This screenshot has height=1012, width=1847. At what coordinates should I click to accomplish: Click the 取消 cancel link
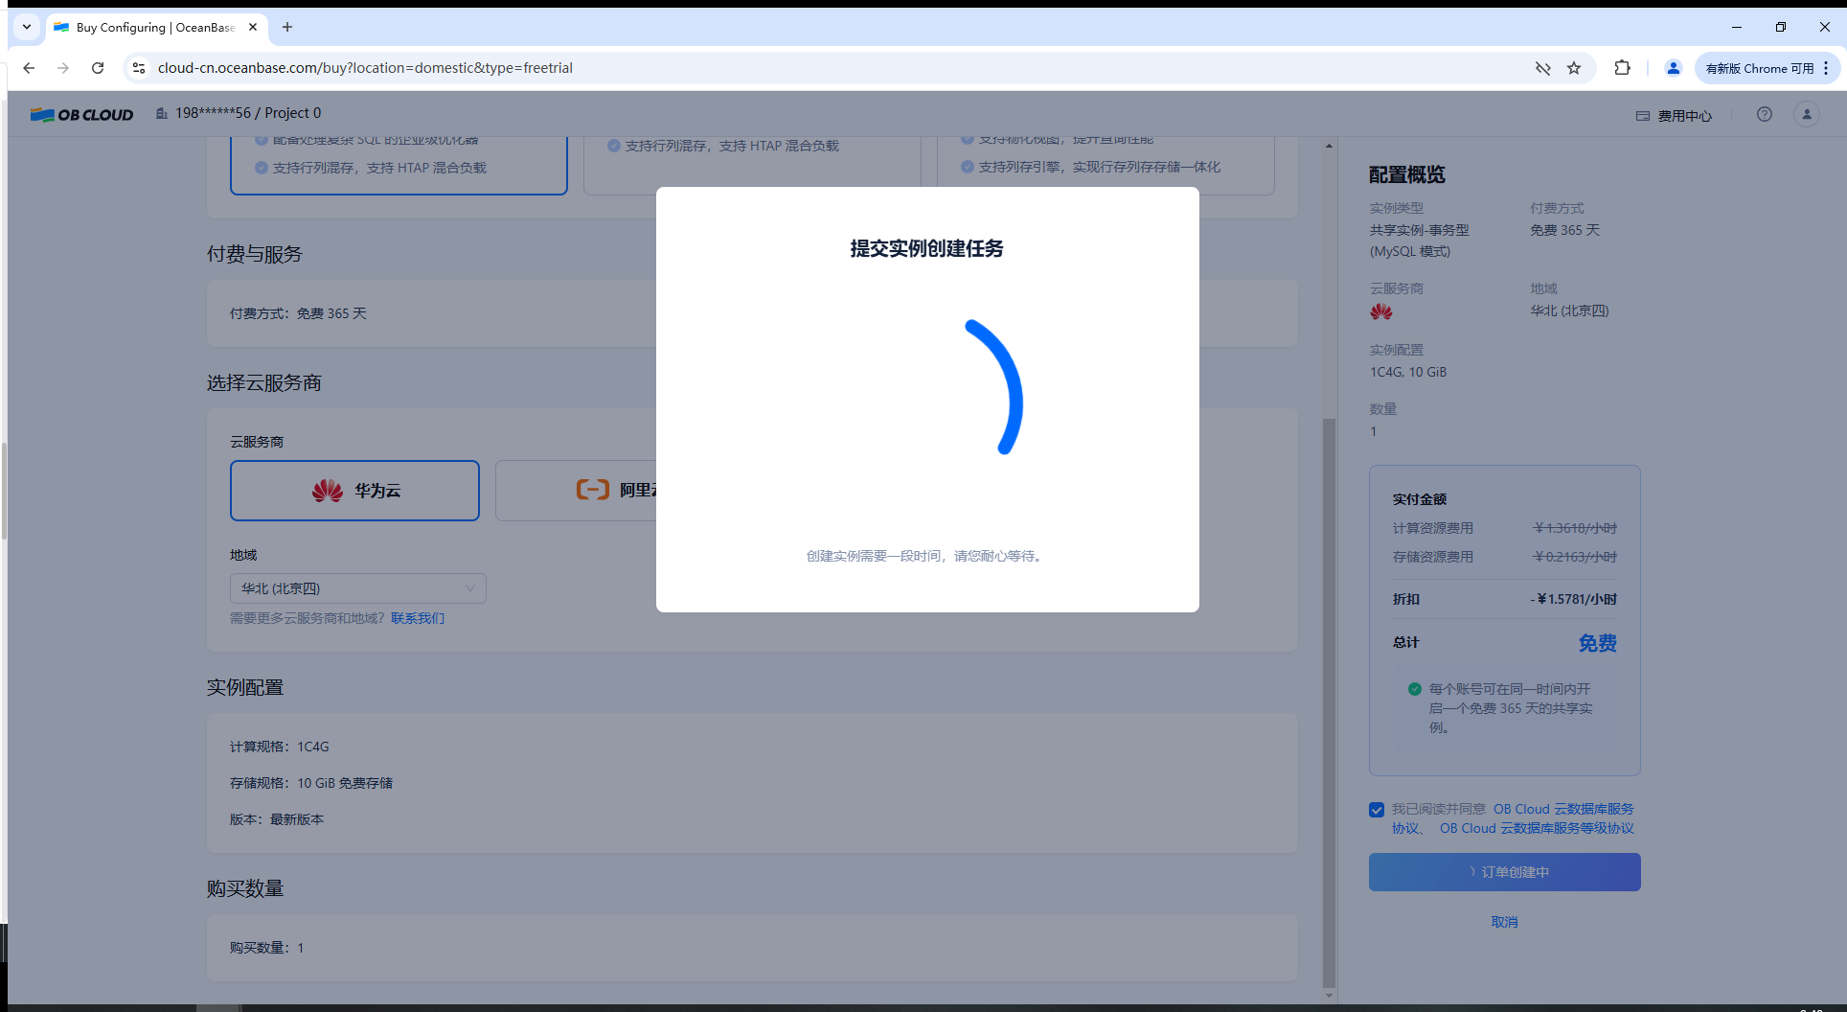1505,922
